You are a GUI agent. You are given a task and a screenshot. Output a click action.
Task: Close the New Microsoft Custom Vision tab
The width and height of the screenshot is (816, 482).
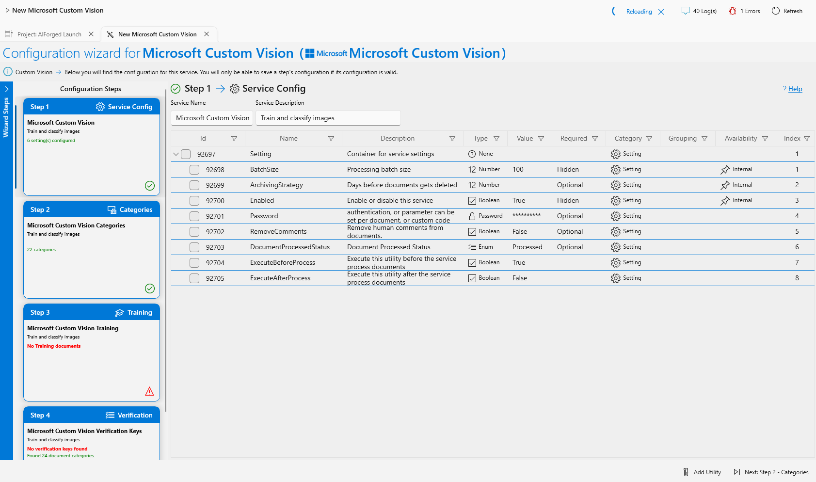point(207,34)
